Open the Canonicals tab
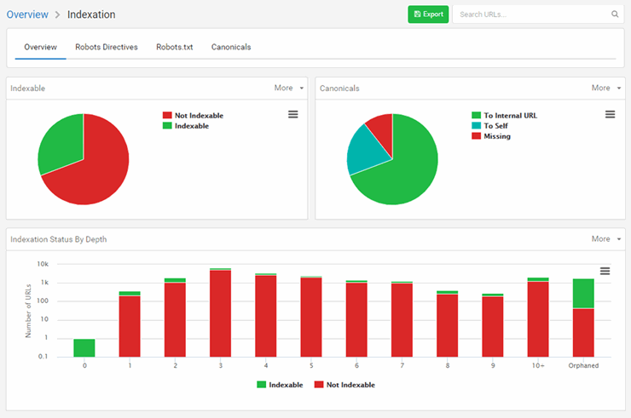The height and width of the screenshot is (418, 631). 231,48
